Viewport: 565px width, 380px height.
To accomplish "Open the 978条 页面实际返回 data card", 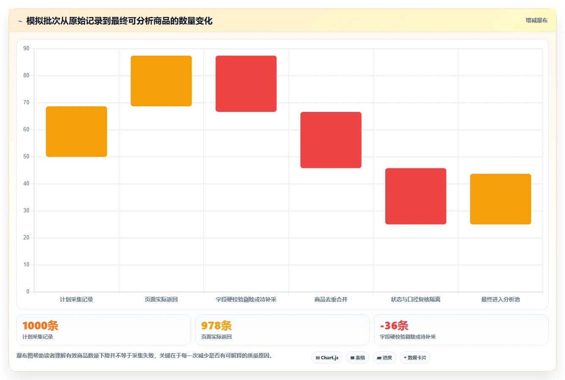I will [282, 330].
